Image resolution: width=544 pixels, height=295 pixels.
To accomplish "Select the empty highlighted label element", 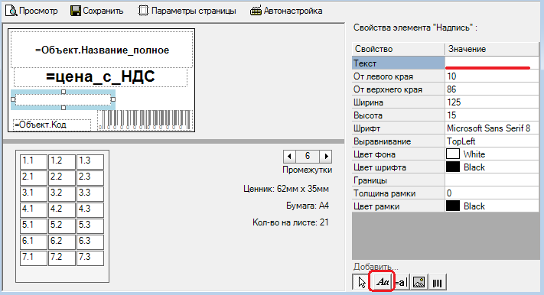I will point(64,100).
